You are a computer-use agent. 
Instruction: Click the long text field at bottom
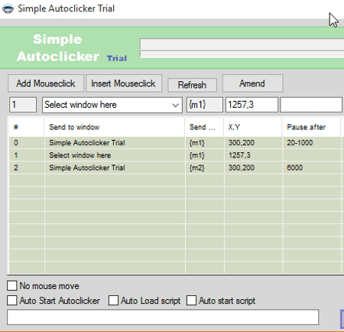point(163,317)
